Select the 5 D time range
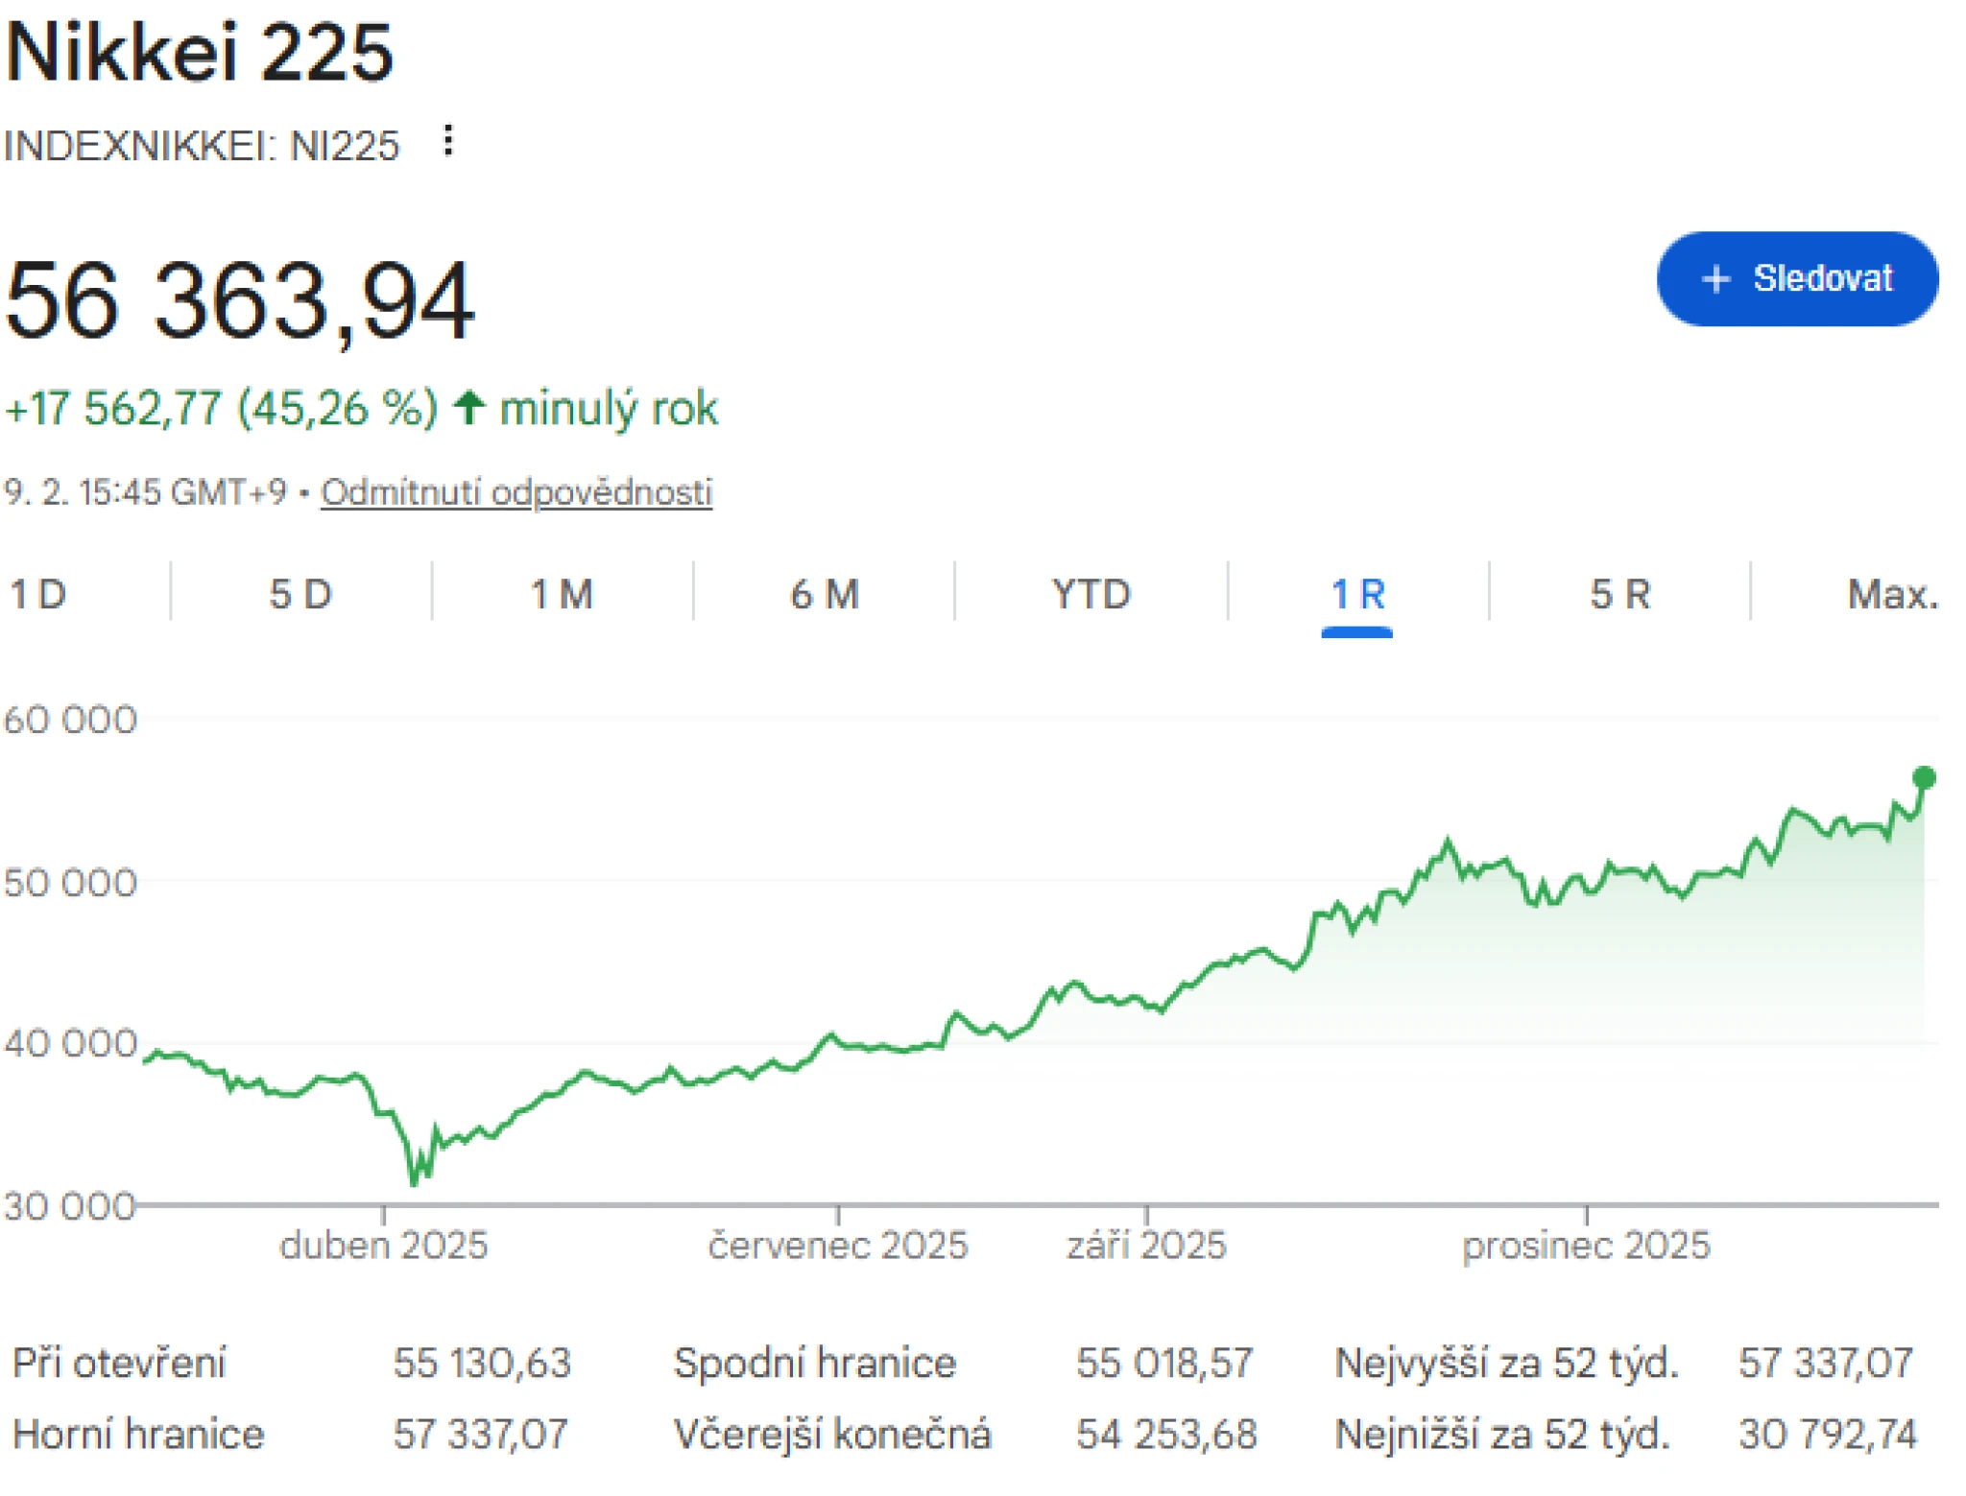This screenshot has height=1496, width=1966. (300, 594)
